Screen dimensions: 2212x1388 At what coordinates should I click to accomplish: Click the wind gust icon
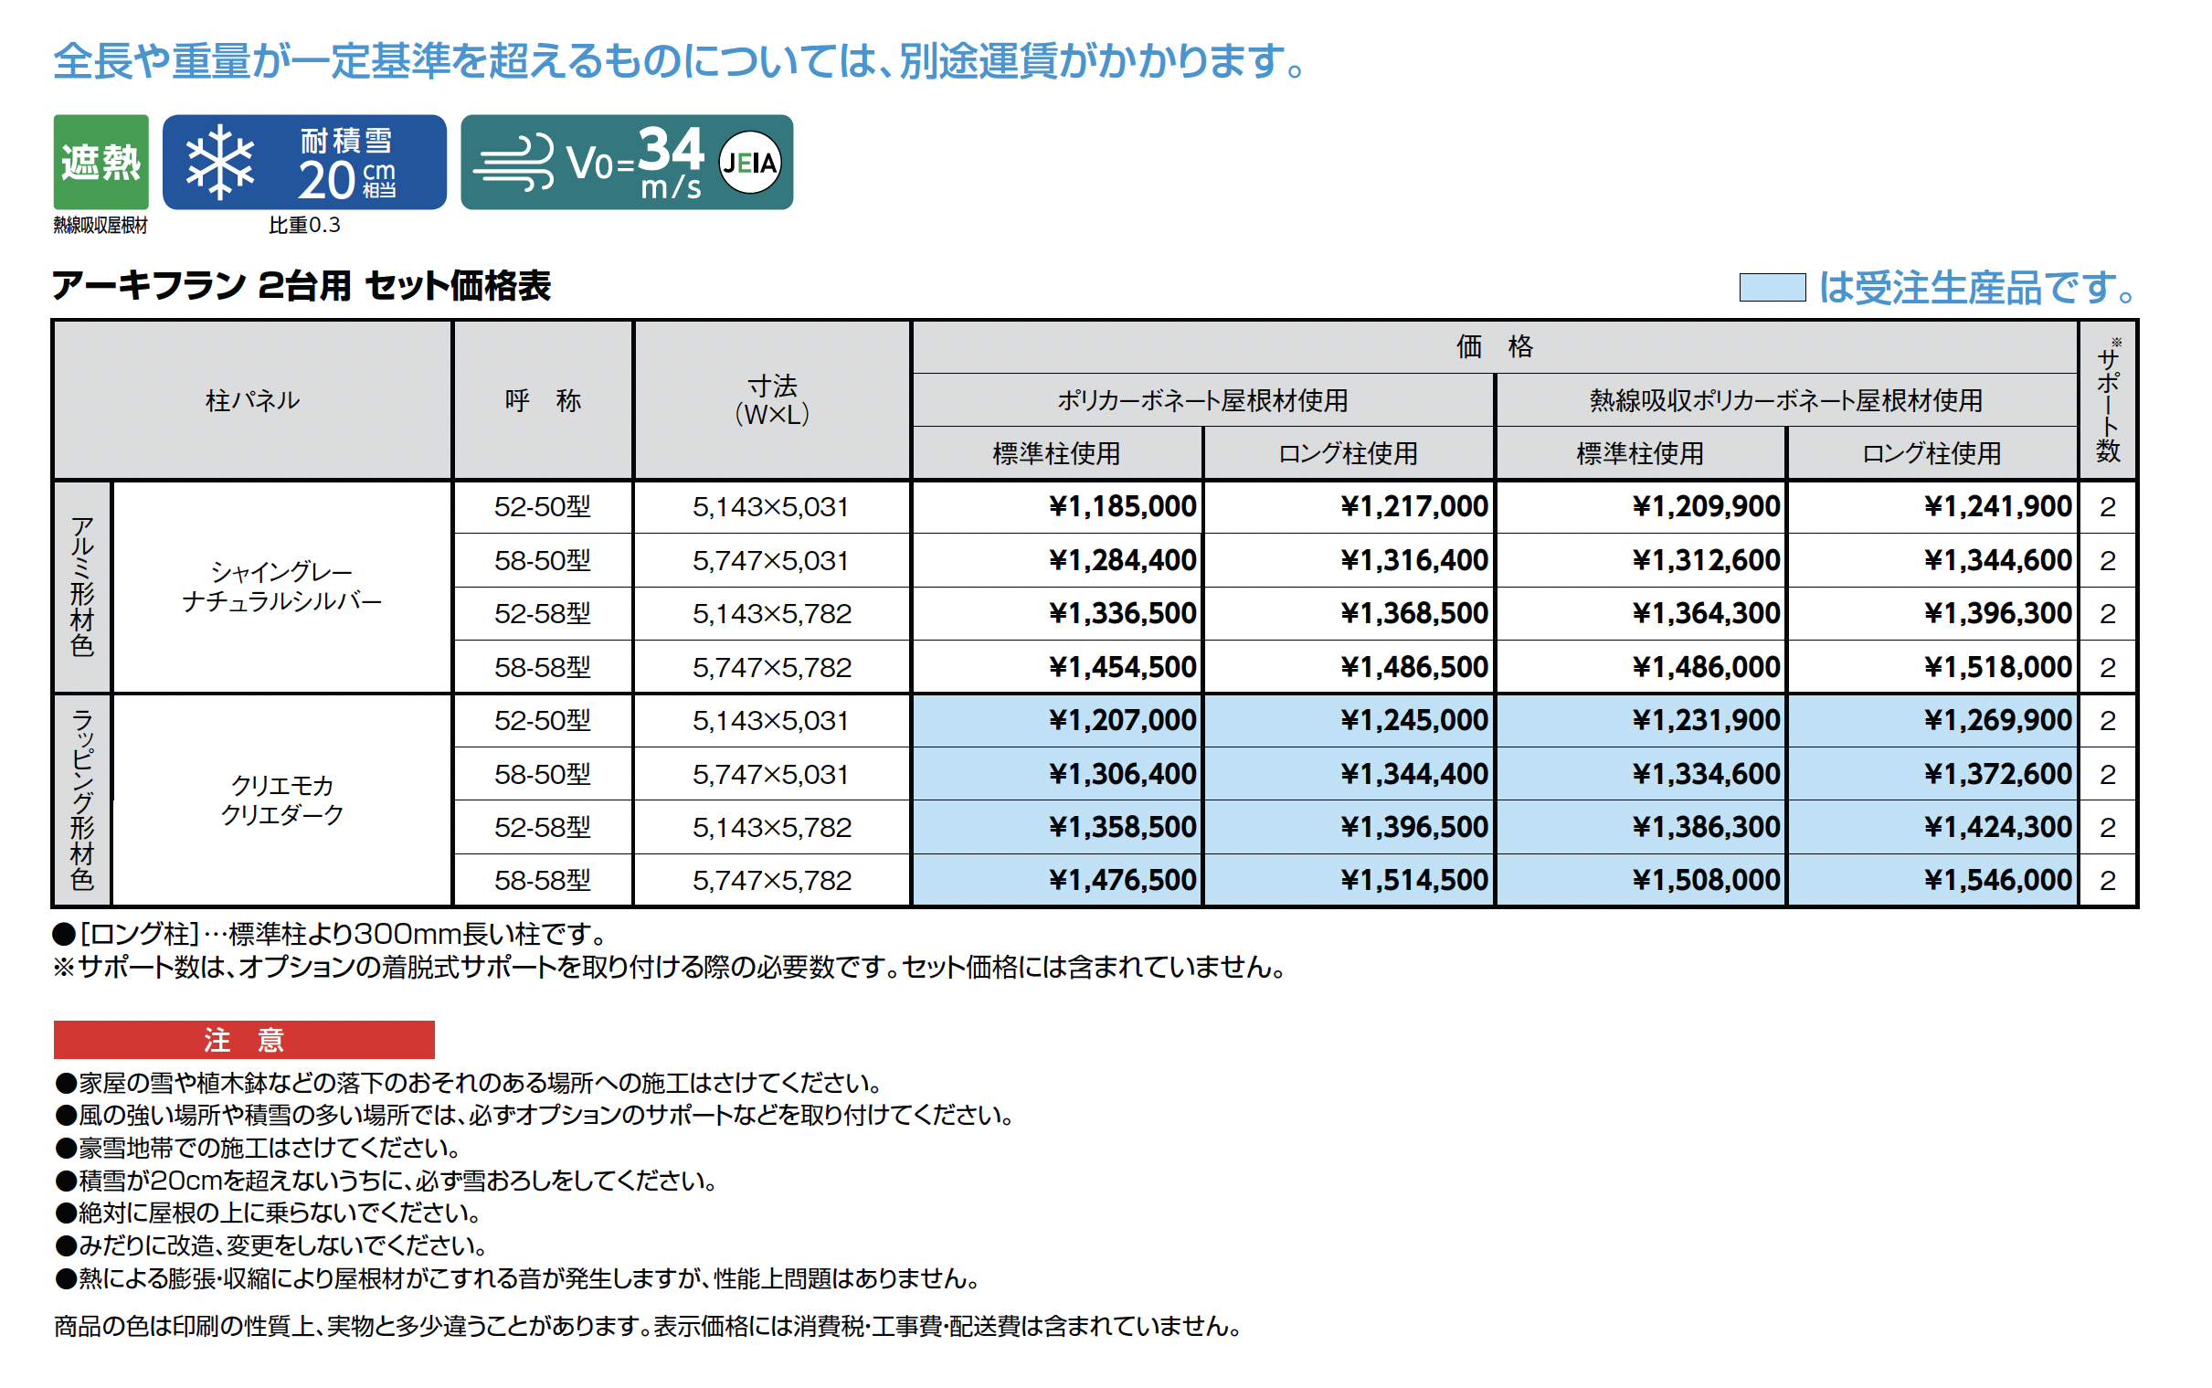pos(513,163)
